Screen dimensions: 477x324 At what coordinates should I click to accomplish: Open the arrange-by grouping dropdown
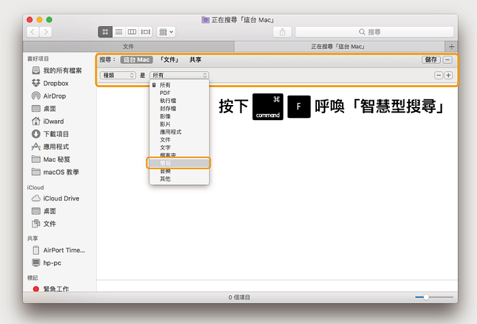point(166,31)
